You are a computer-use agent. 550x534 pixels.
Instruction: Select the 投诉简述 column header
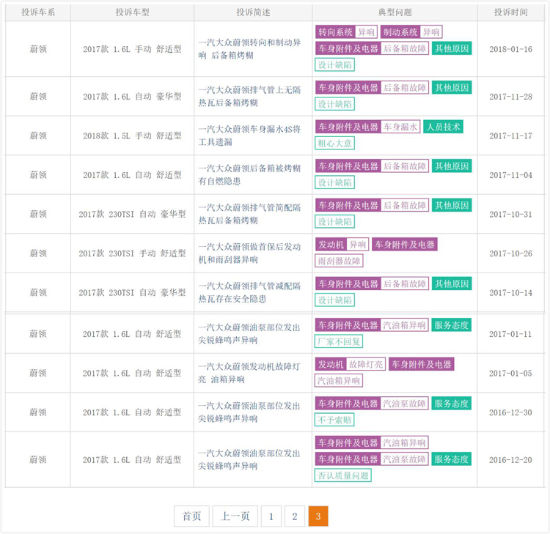click(253, 12)
